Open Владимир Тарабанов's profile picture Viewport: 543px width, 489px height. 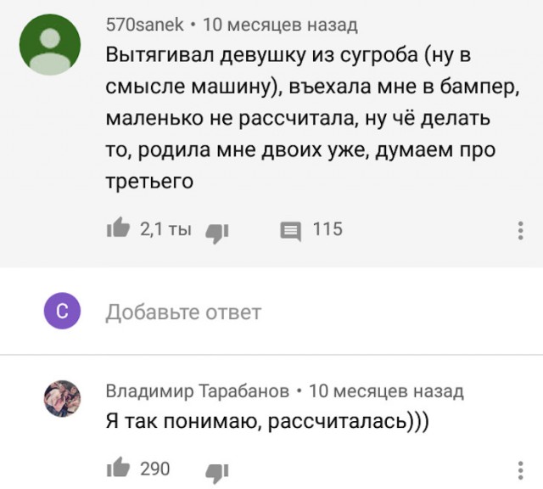61,397
